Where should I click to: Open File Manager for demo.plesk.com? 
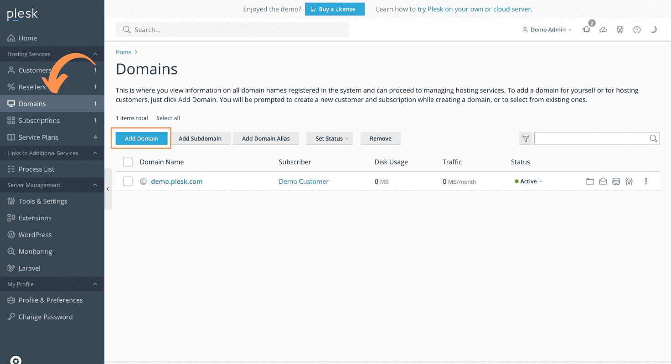[x=590, y=181]
